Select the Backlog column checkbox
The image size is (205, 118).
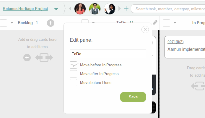(3, 23)
